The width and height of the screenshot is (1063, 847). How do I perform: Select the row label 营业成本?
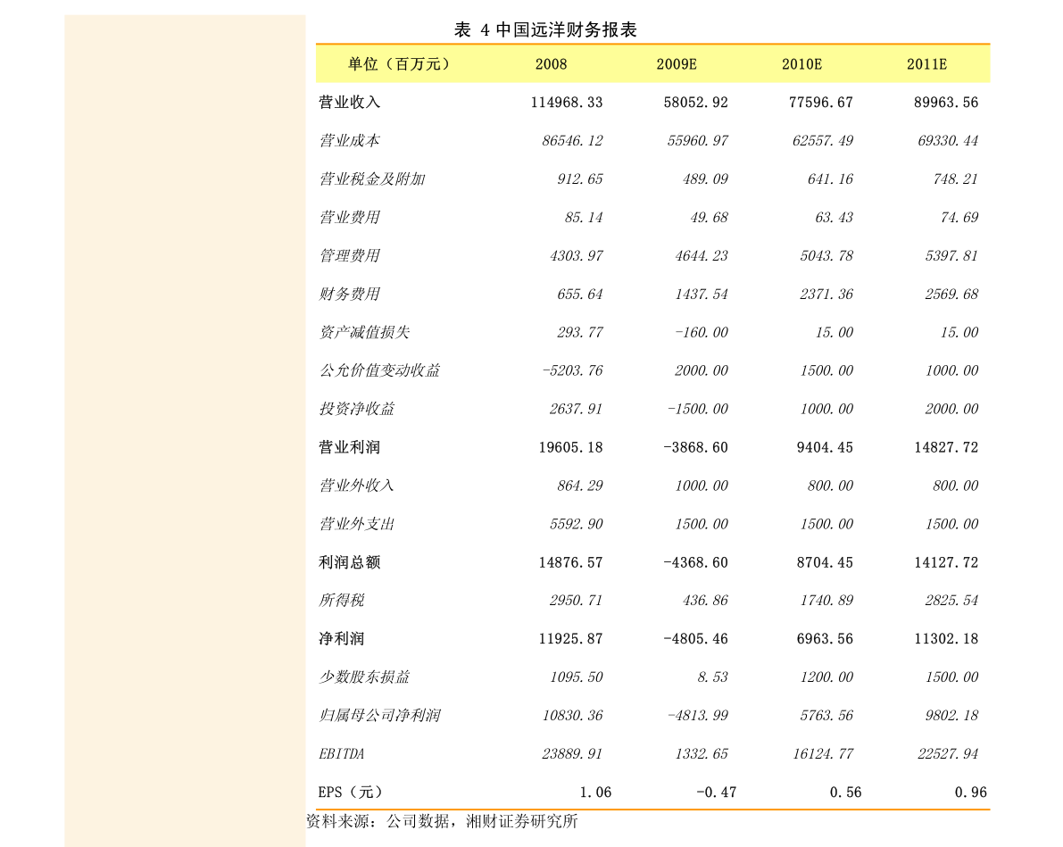tap(350, 141)
